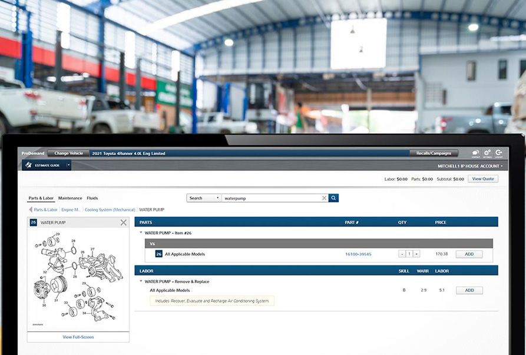Open the Contact chat icon
Image resolution: width=526 pixels, height=355 pixels.
point(475,153)
